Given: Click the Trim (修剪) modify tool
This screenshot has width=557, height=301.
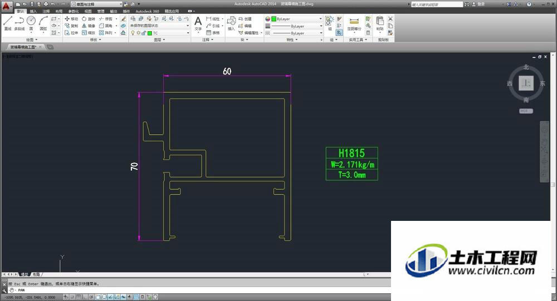Looking at the screenshot, I should coord(106,19).
